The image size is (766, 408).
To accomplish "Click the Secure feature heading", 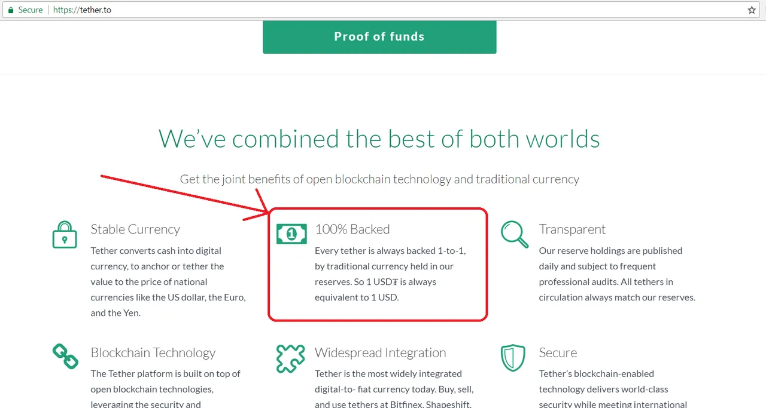I will pos(558,353).
